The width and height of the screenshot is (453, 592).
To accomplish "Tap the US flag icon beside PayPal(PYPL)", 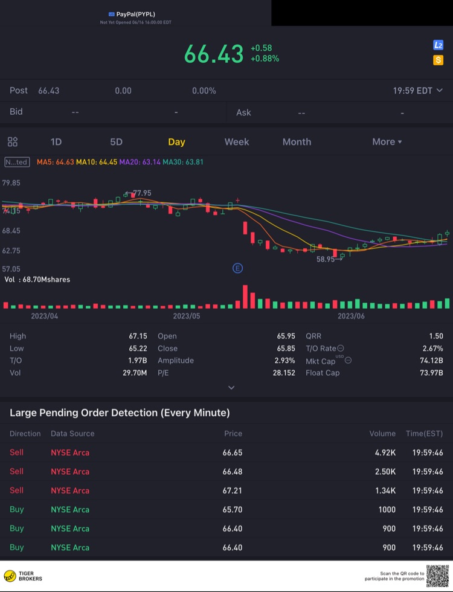I will [x=111, y=14].
